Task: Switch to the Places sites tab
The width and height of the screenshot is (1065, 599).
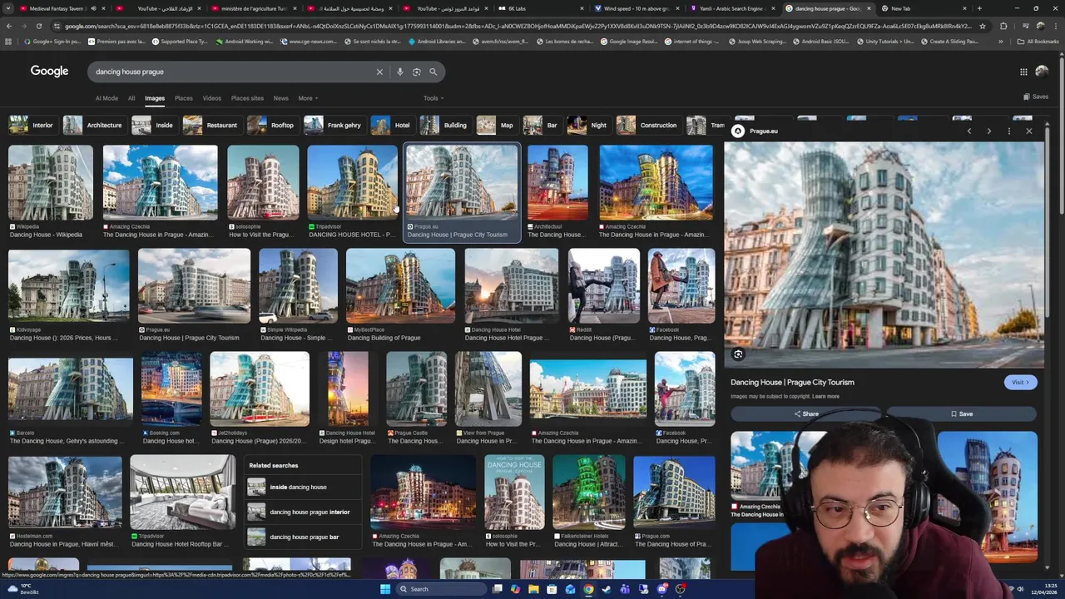Action: click(x=247, y=98)
